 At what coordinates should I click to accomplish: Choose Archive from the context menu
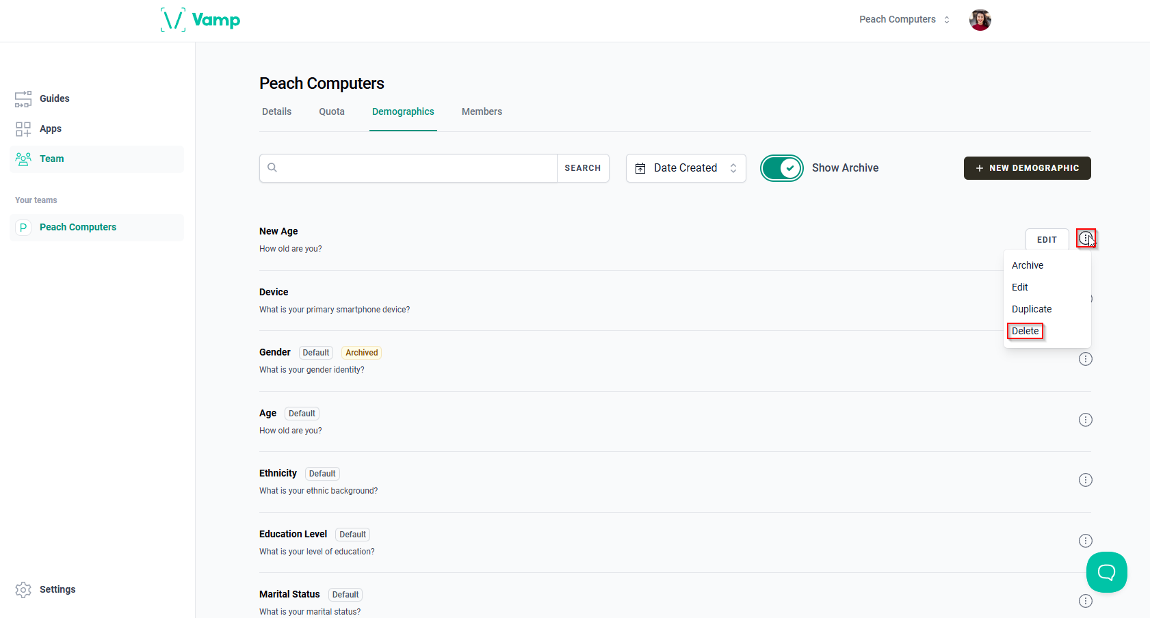click(1028, 265)
